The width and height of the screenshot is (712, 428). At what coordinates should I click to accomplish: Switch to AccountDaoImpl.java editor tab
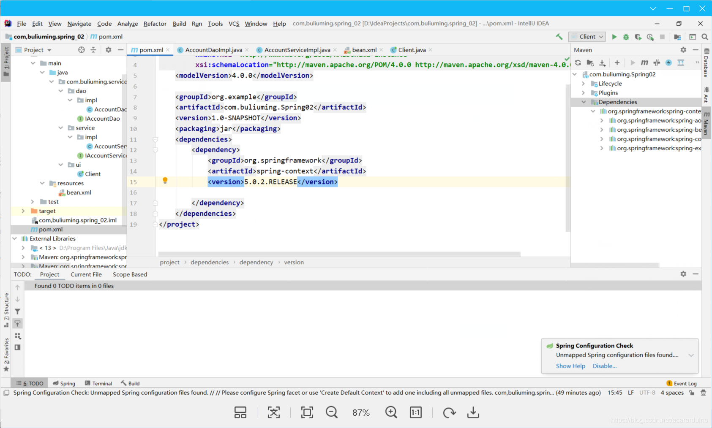213,50
